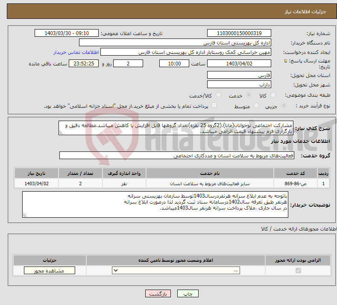Click the نام دستگاه خریدار field
337x305 pixels.
click(x=175, y=43)
